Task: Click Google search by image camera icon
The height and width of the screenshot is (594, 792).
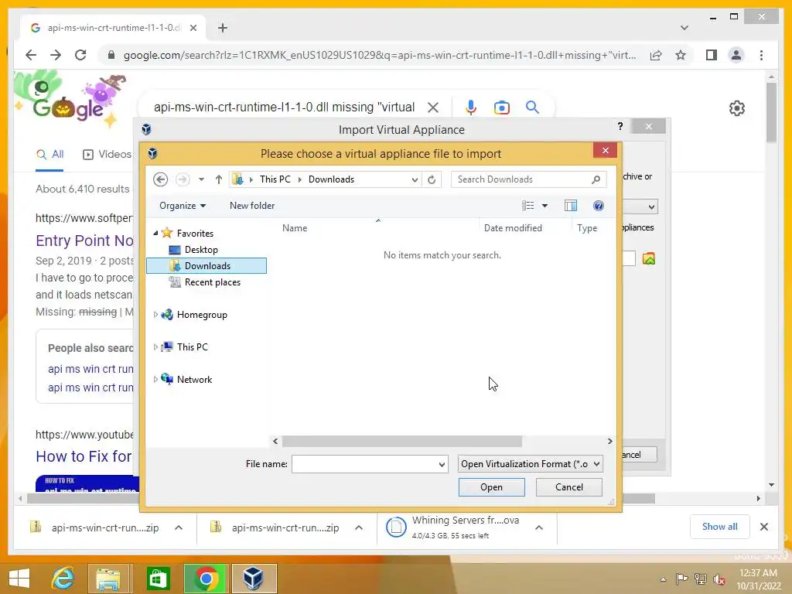Action: 501,108
